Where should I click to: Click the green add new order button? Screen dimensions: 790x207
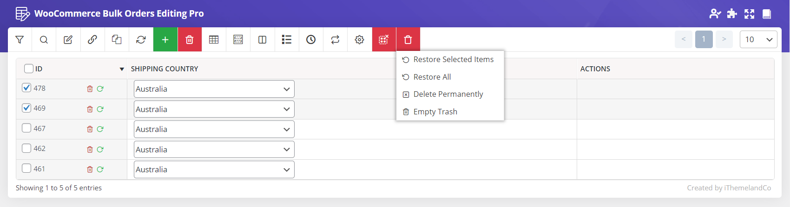tap(165, 40)
